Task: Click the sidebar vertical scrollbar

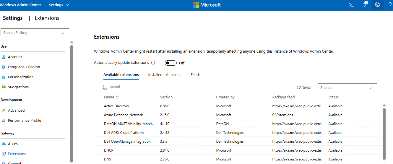Action: (x=72, y=103)
